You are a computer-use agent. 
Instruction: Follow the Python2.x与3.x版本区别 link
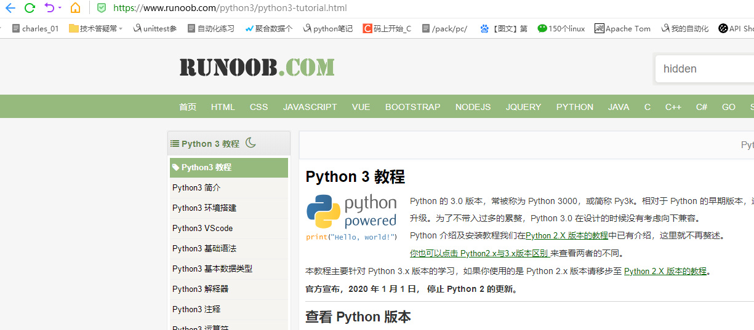(x=479, y=253)
